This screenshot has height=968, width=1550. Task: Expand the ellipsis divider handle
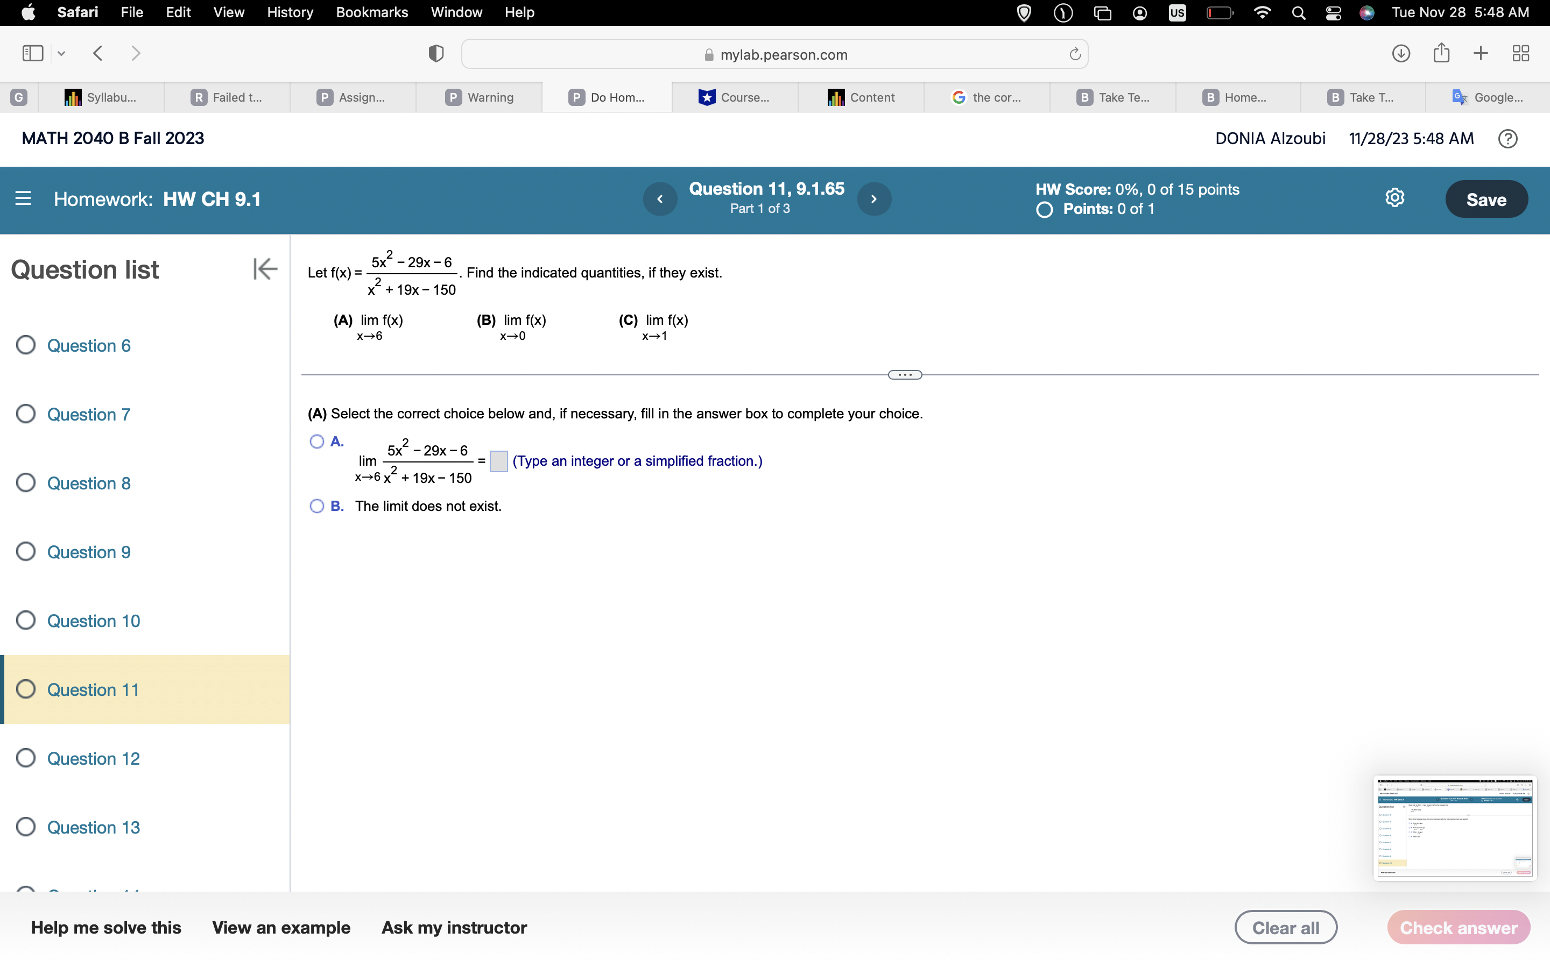(x=904, y=374)
